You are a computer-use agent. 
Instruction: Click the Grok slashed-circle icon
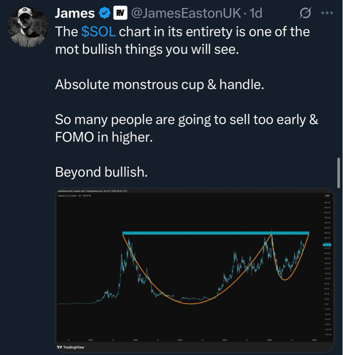click(305, 14)
